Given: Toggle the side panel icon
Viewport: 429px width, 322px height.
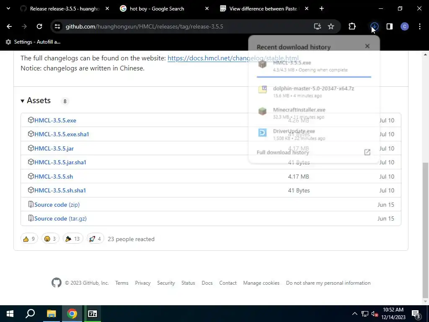Looking at the screenshot, I should click(x=389, y=26).
